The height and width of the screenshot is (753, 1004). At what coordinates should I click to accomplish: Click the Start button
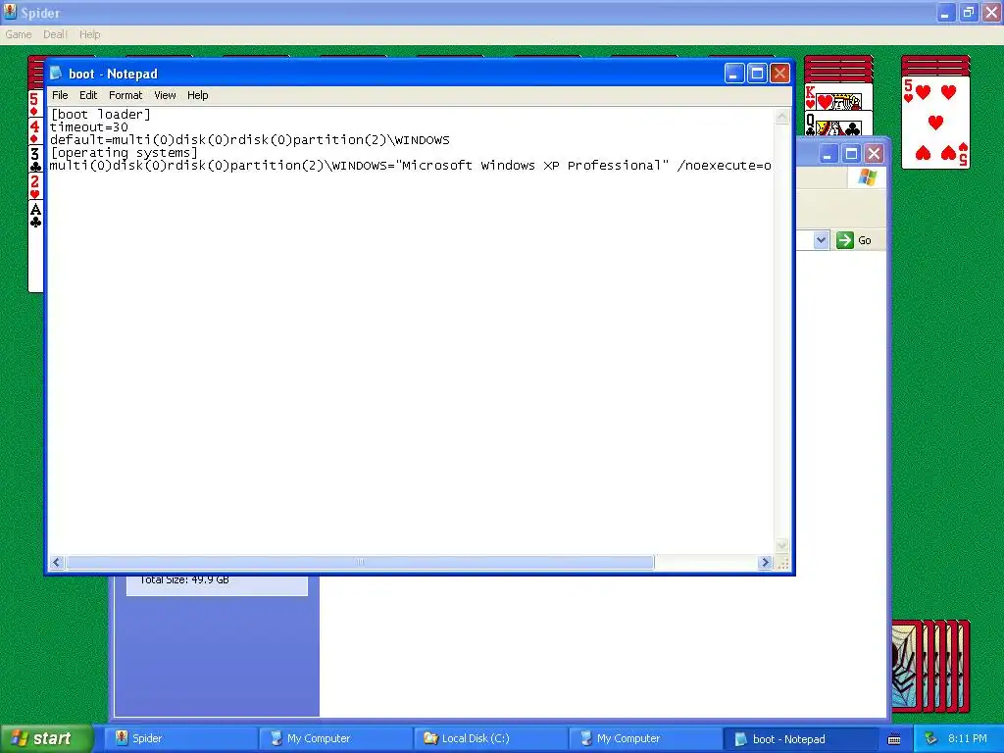click(x=46, y=738)
